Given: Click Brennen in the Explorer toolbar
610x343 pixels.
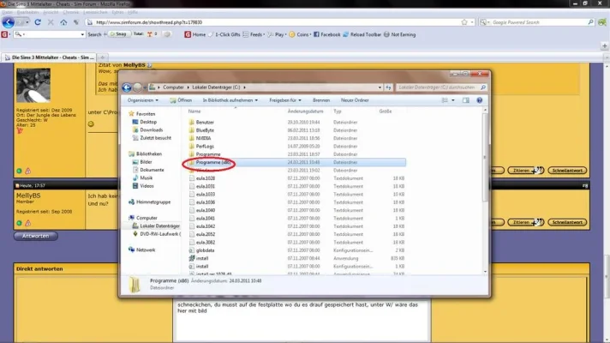Looking at the screenshot, I should (321, 100).
